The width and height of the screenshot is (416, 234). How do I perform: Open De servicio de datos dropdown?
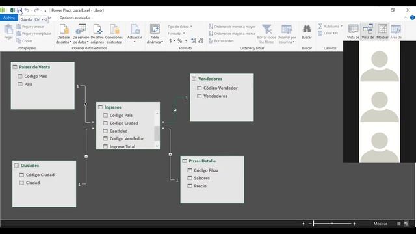(81, 34)
